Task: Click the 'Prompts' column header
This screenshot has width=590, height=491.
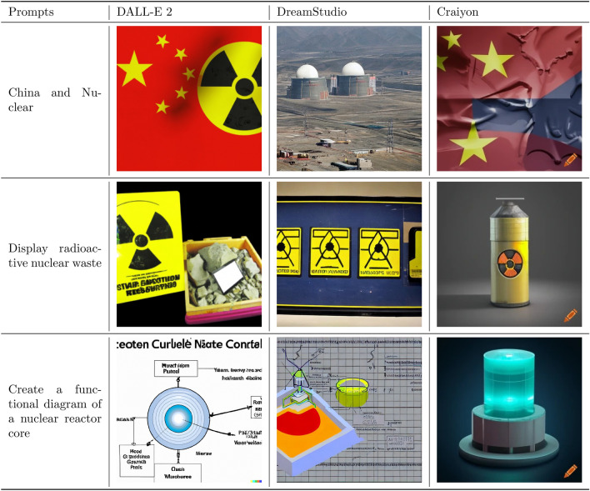Action: [31, 12]
